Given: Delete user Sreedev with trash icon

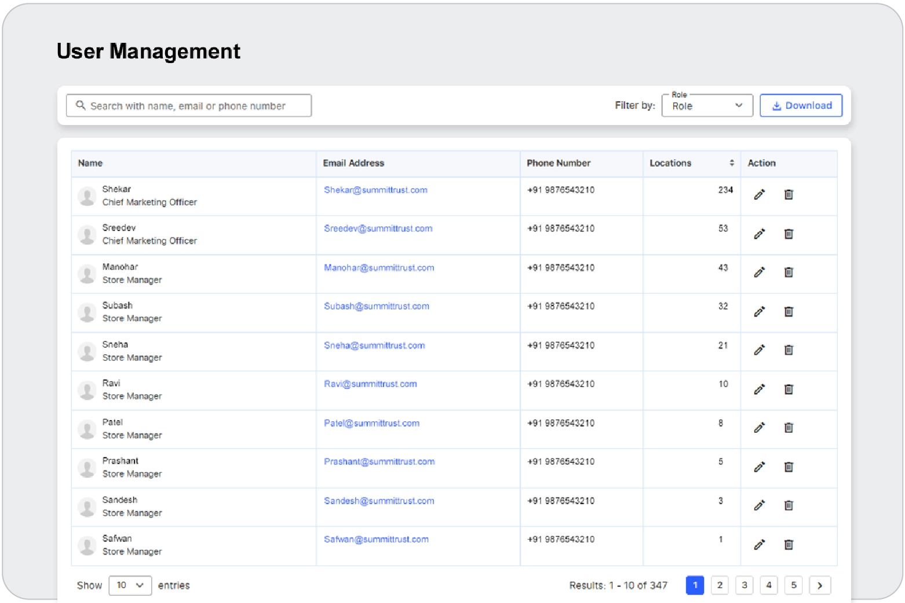Looking at the screenshot, I should point(789,234).
